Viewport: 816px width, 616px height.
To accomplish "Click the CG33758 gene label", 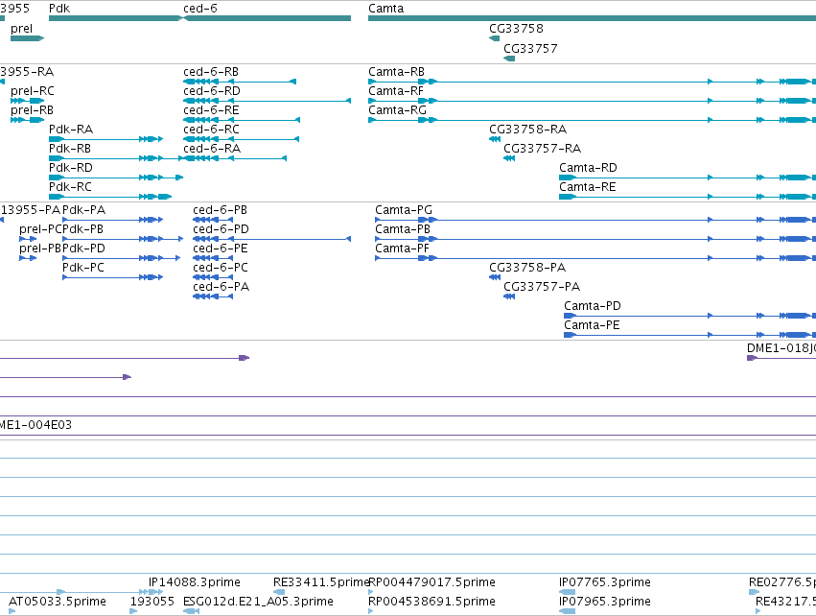I will click(x=516, y=29).
